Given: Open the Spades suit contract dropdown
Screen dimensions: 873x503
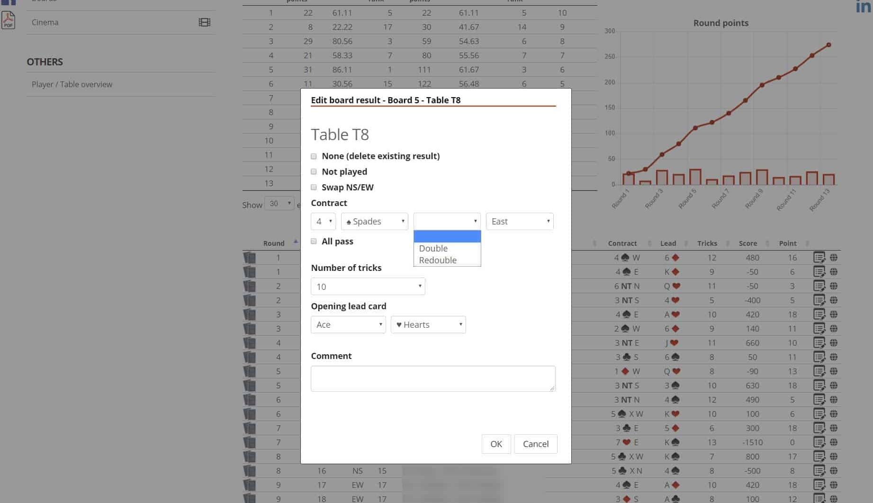Looking at the screenshot, I should (374, 222).
